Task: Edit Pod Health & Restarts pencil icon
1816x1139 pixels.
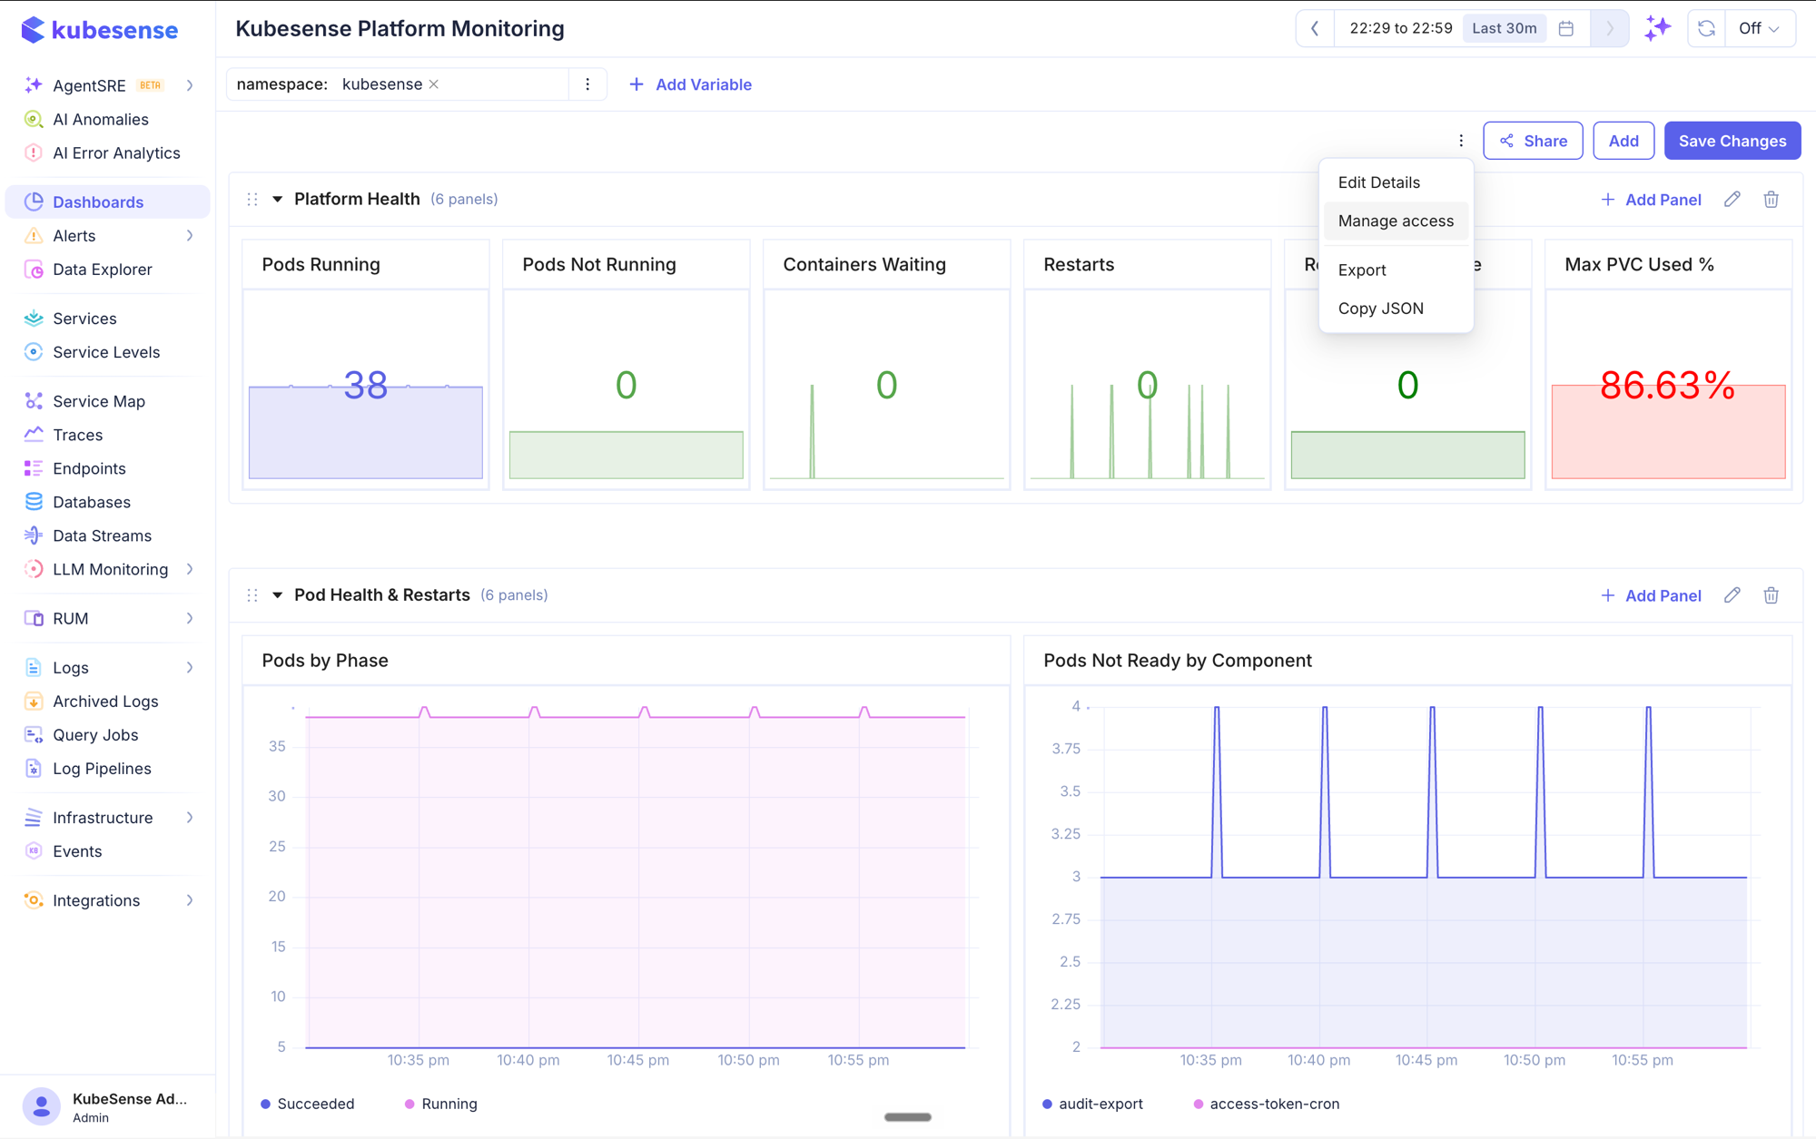Action: point(1732,595)
